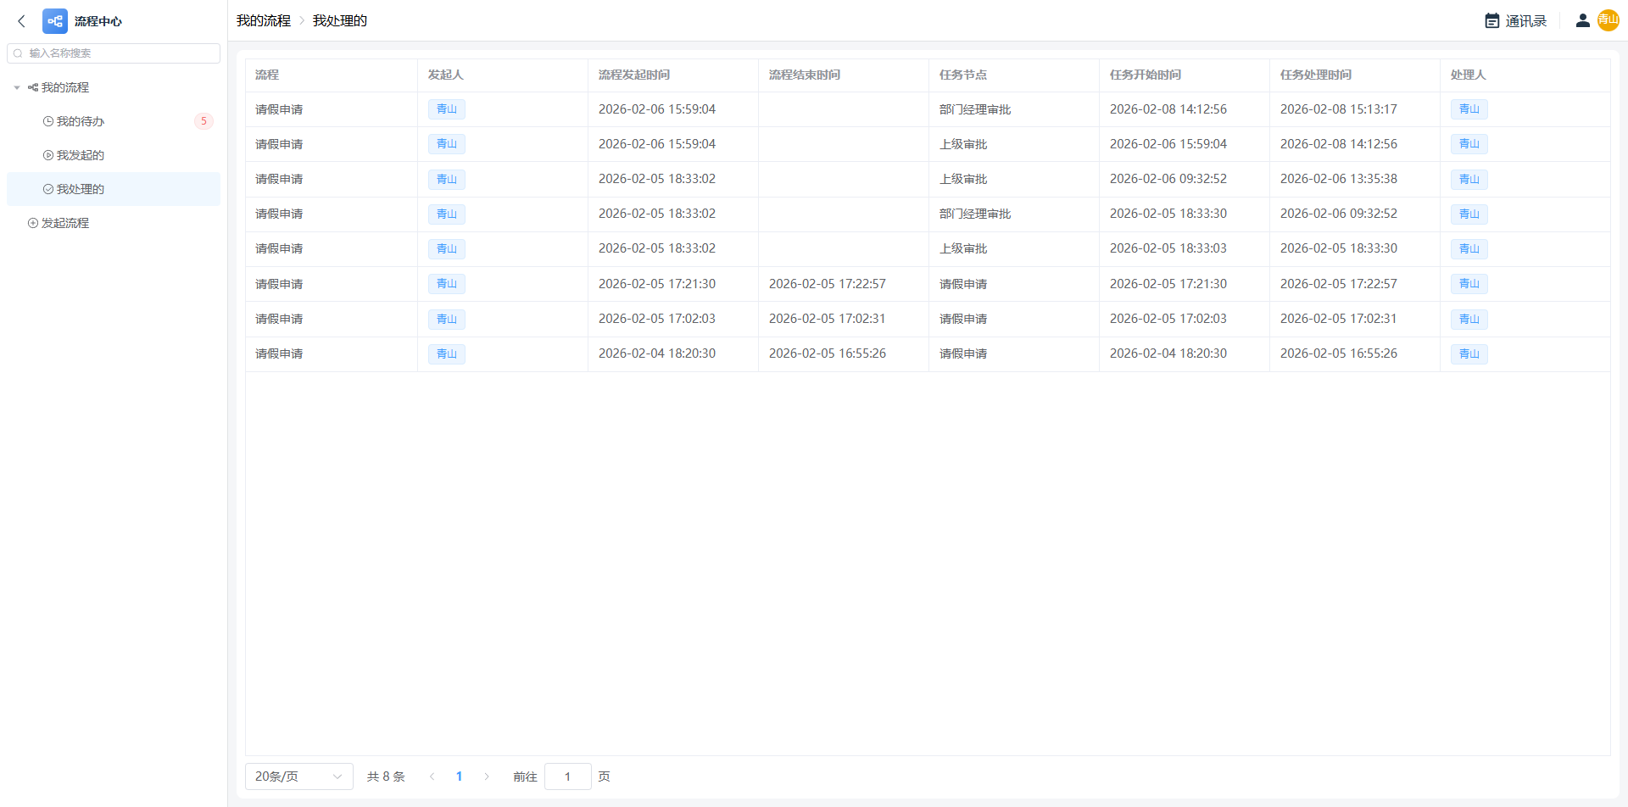The image size is (1628, 807).
Task: Click 我的流程 in the breadcrumb
Action: point(264,21)
